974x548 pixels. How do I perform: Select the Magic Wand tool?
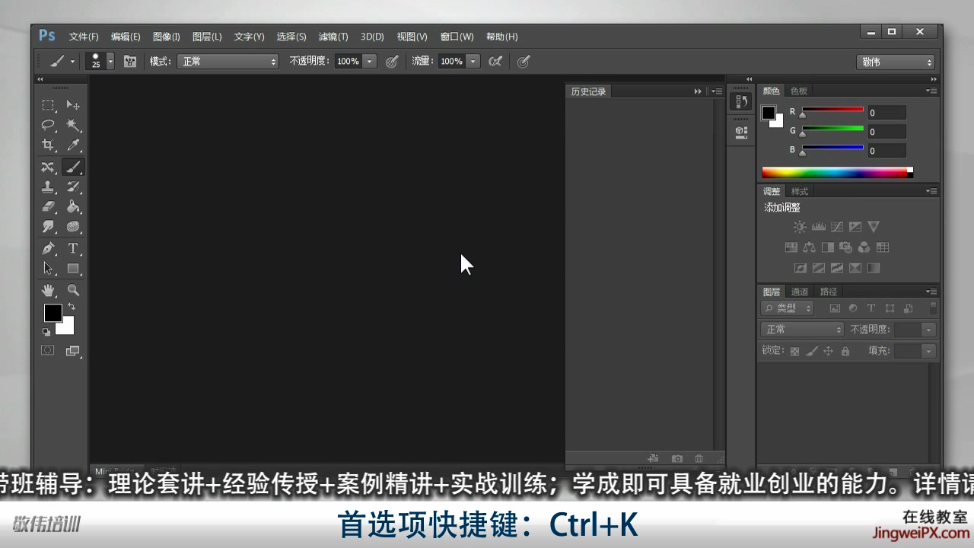click(73, 125)
